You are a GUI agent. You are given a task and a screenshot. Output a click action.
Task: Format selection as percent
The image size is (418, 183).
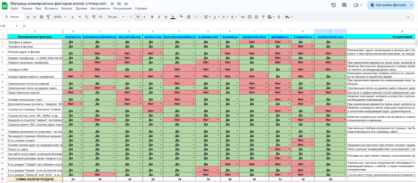pos(80,17)
